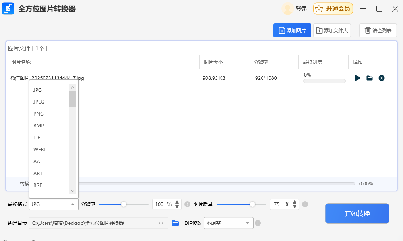Screen dimensions: 403x241
Task: Click the blue output directory folder icon
Action: click(175, 223)
